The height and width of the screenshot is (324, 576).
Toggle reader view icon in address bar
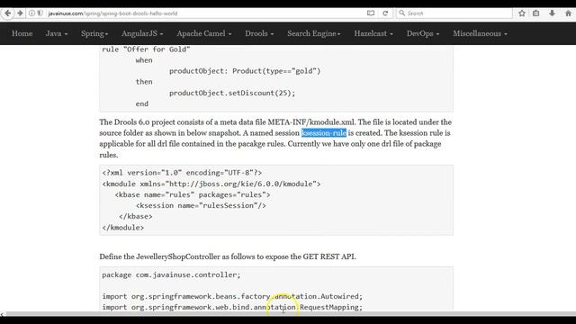pos(371,13)
